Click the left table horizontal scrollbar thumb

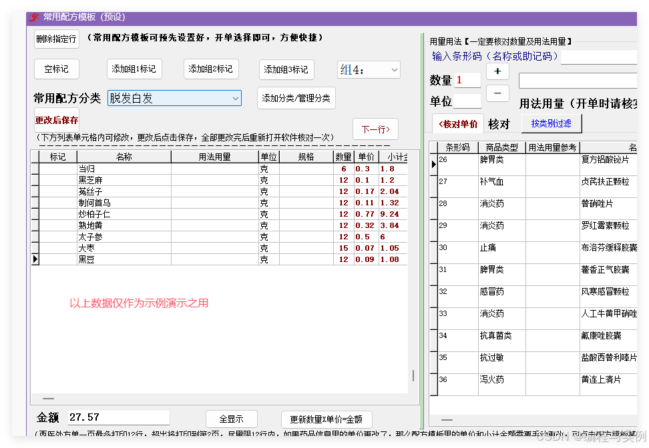tap(49, 399)
